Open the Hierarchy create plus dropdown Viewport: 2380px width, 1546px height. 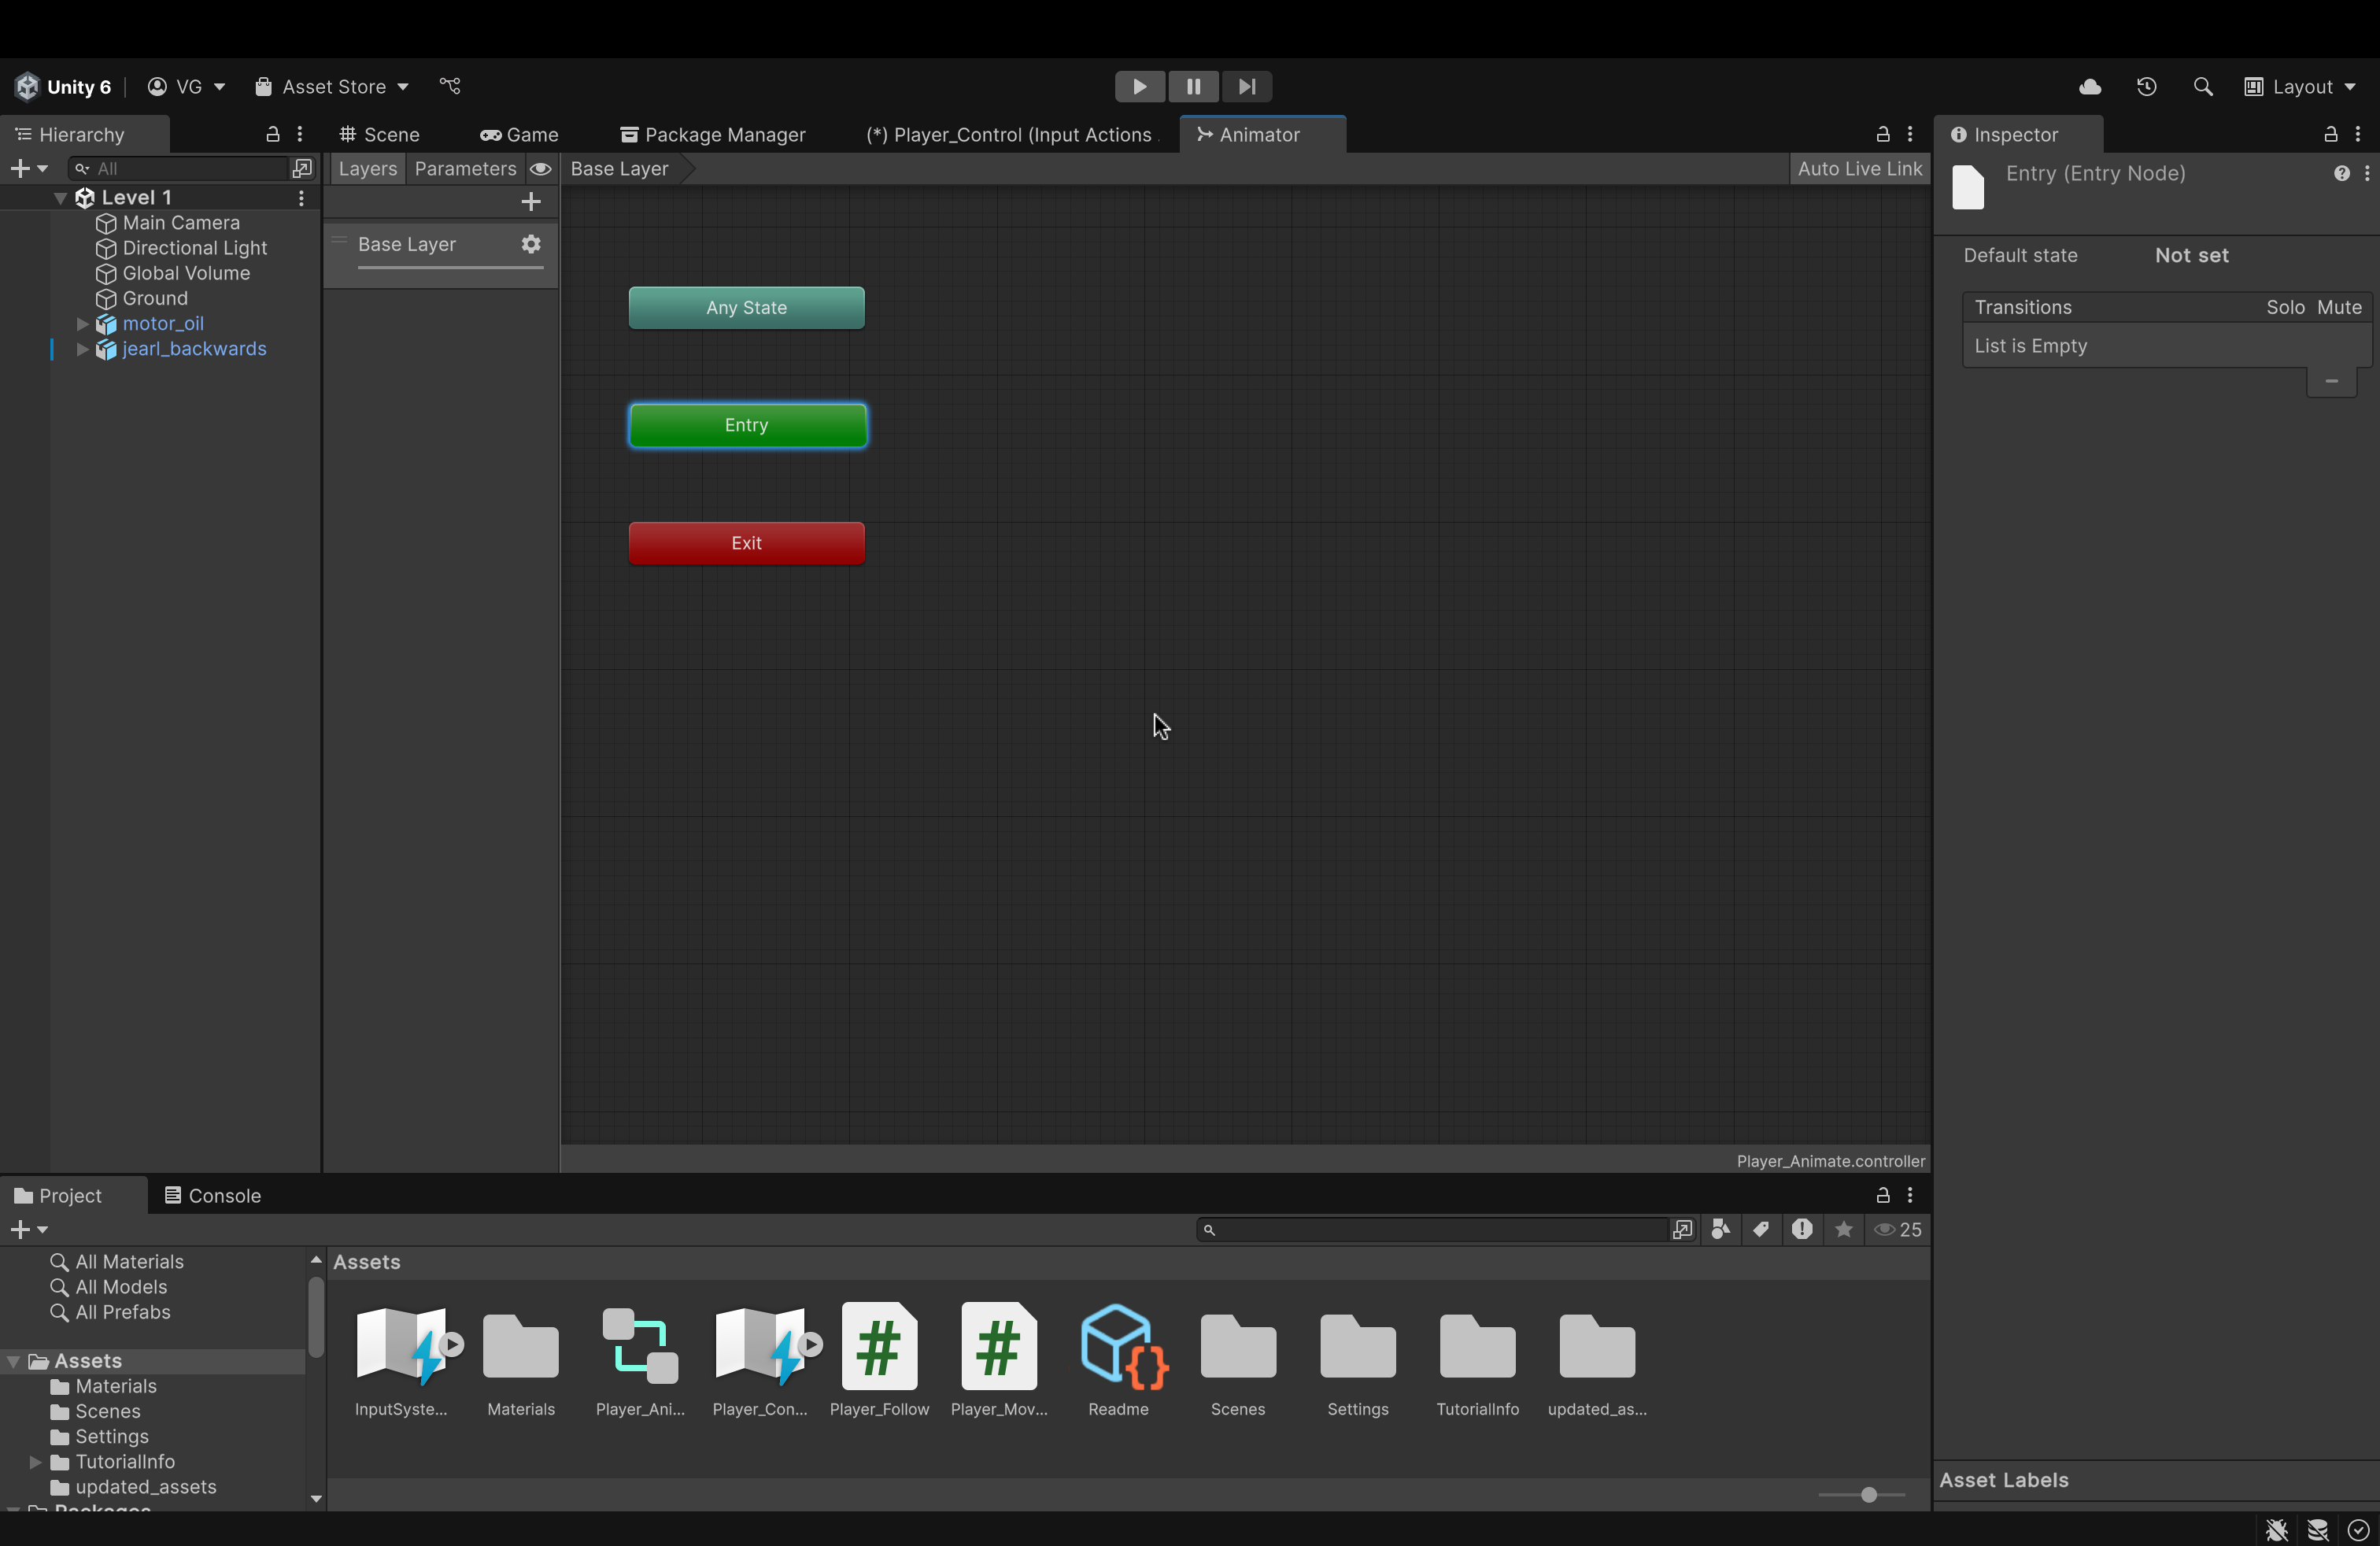tap(29, 168)
